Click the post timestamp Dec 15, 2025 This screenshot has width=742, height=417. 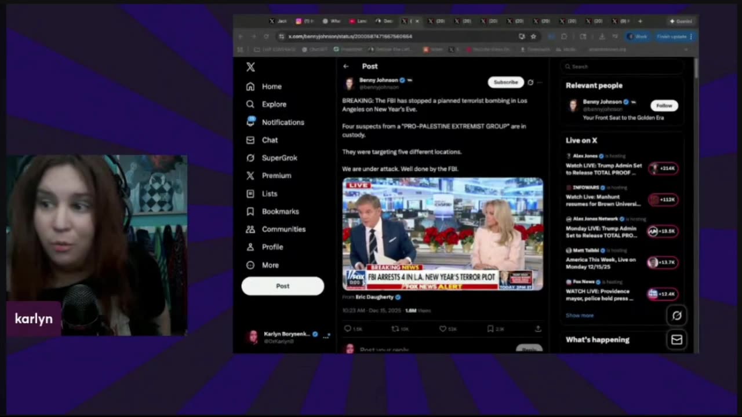click(371, 310)
